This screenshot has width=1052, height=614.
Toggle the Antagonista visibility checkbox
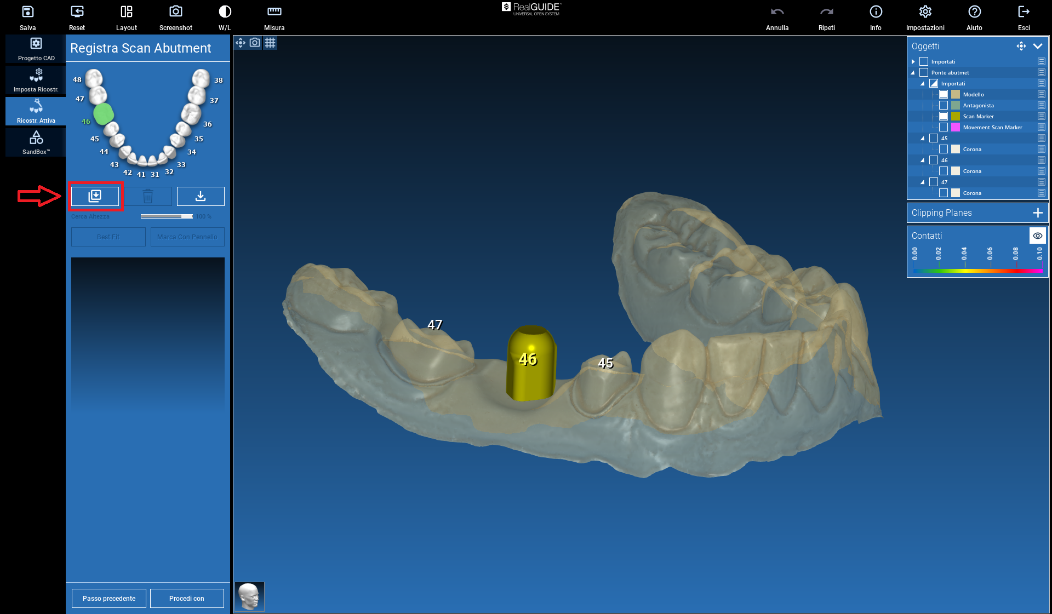click(944, 105)
